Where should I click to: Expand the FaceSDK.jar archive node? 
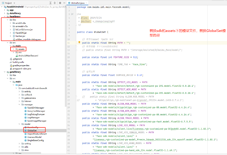click(11, 33)
